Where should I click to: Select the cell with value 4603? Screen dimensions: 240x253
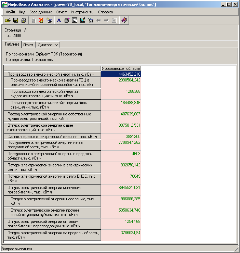click(x=121, y=156)
